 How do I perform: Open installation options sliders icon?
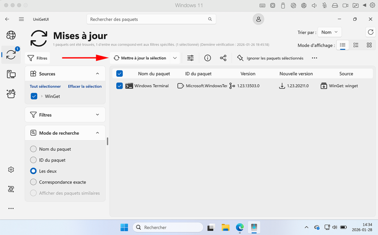pyautogui.click(x=190, y=58)
